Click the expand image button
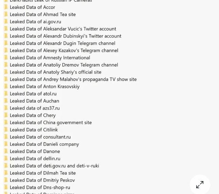Screen dimensions: 219x194 200,184
